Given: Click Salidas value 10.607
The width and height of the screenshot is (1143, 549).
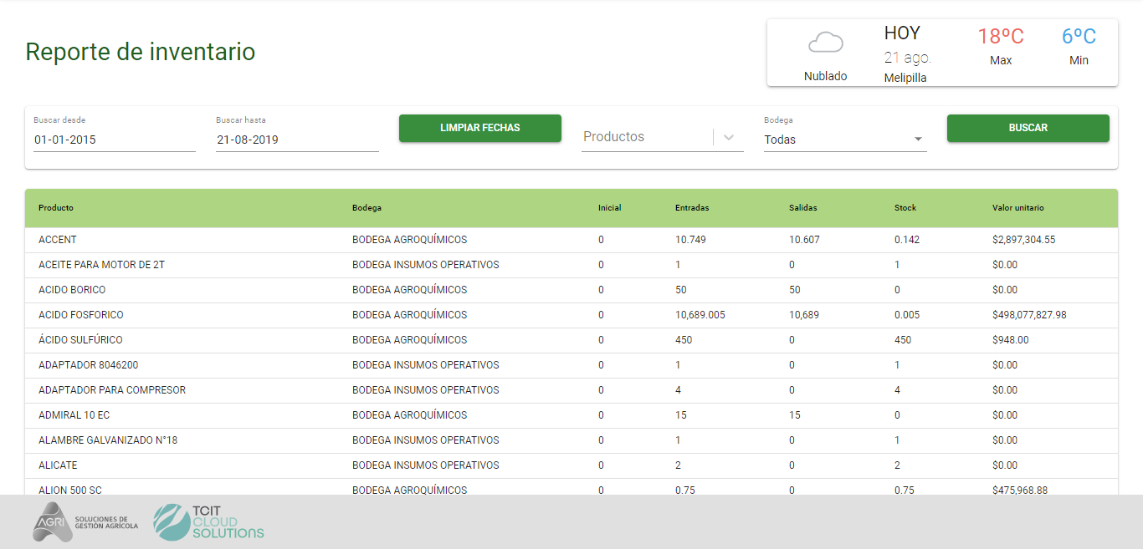Looking at the screenshot, I should point(804,240).
